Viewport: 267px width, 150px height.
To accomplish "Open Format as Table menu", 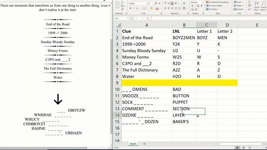I will (214, 5).
